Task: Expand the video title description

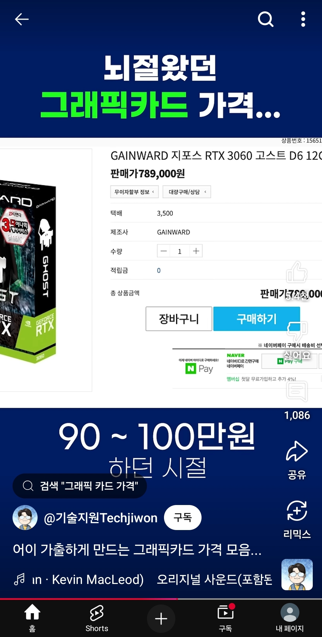Action: [x=137, y=549]
